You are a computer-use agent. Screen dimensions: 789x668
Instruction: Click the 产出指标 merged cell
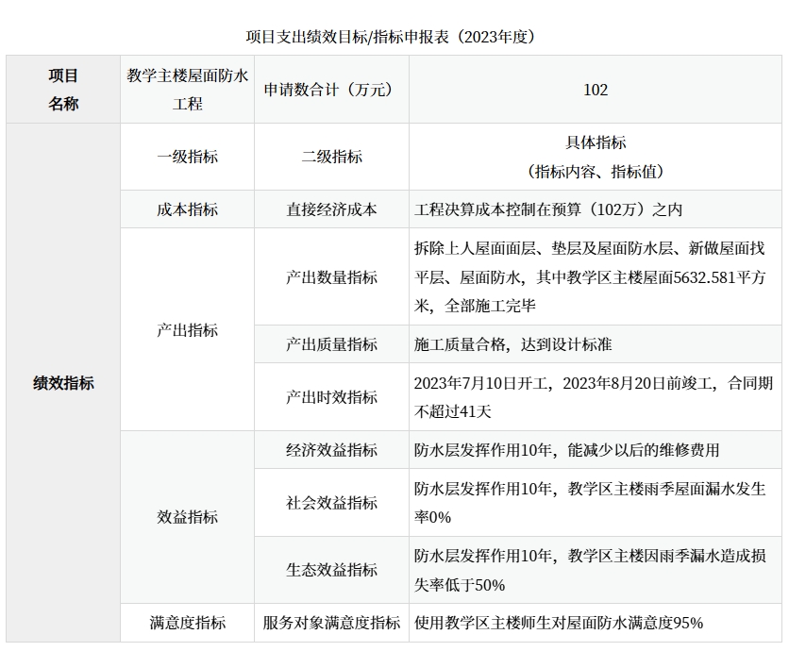(187, 330)
